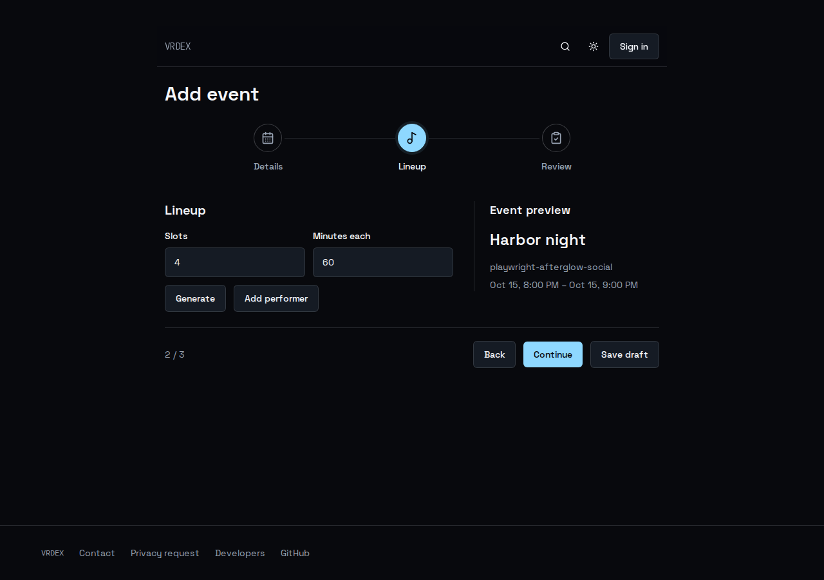Click the Harbor night preview title

tap(538, 240)
